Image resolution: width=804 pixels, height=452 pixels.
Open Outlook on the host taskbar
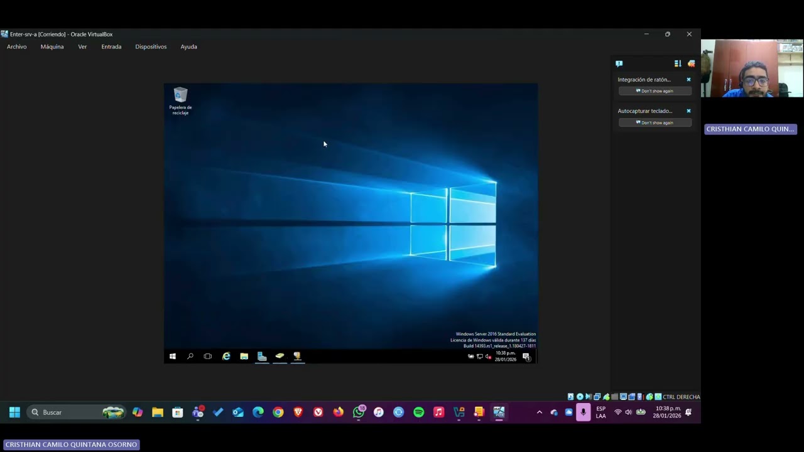point(238,412)
